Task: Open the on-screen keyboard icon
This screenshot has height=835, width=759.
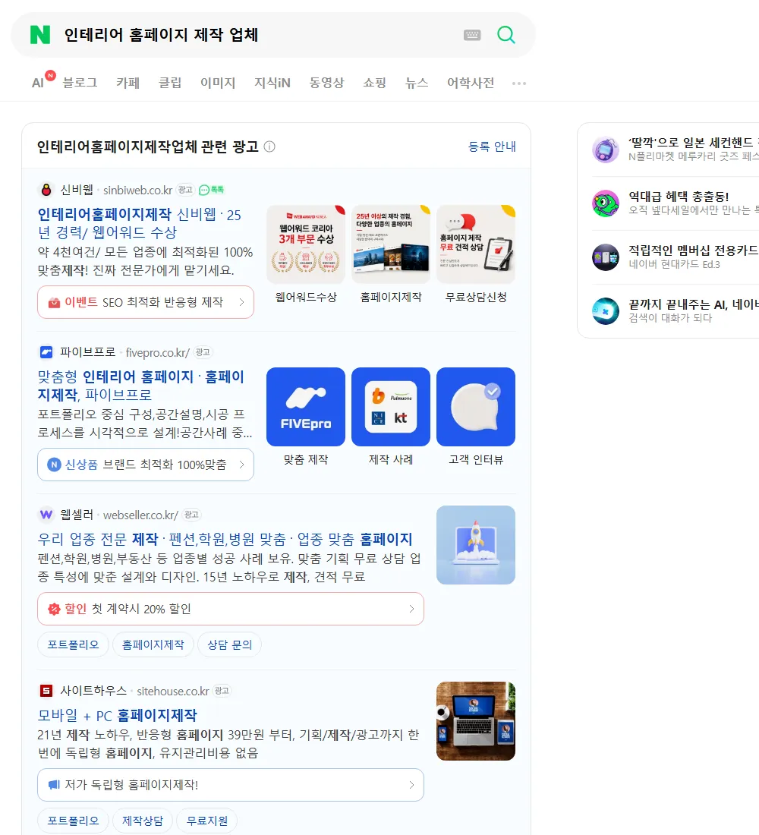Action: [472, 35]
